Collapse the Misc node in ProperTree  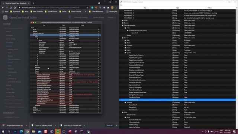[123, 112]
